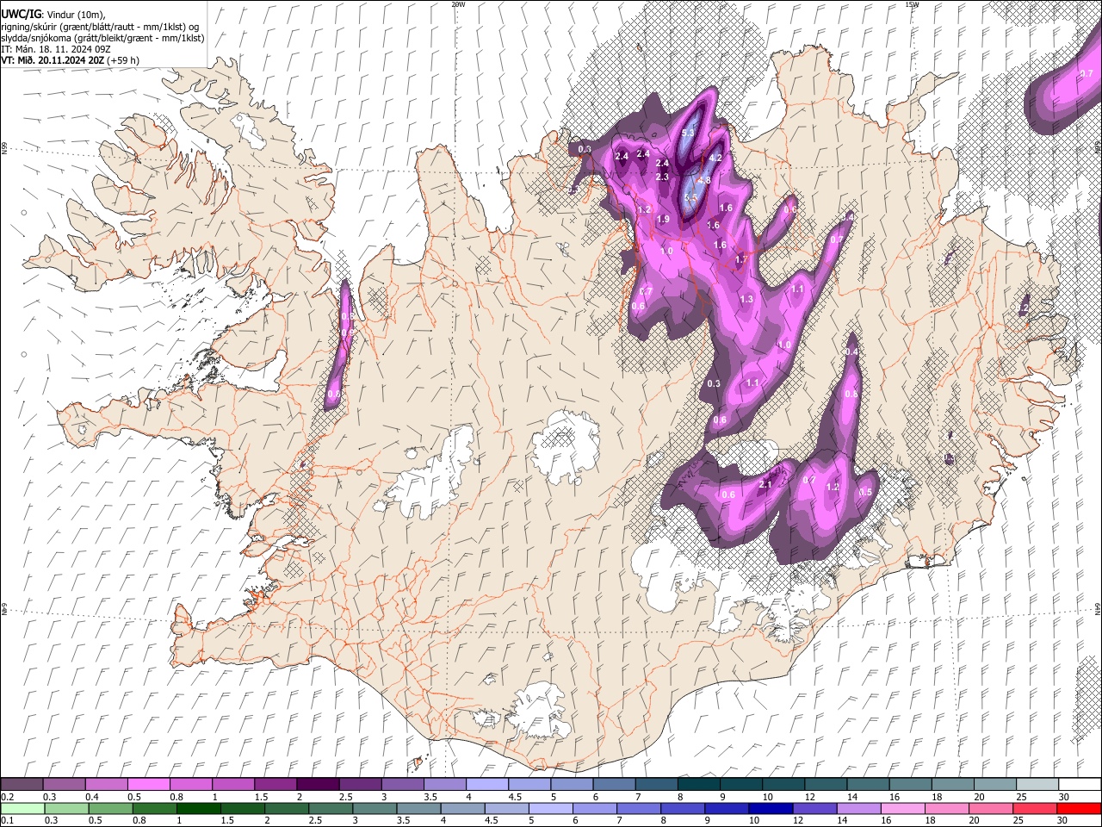This screenshot has height=827, width=1102.
Task: Click the light lavender 4–4.5 snow legend swatch
Action: tap(486, 785)
